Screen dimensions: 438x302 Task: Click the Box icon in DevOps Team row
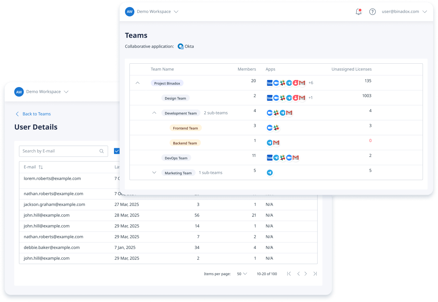(x=269, y=158)
